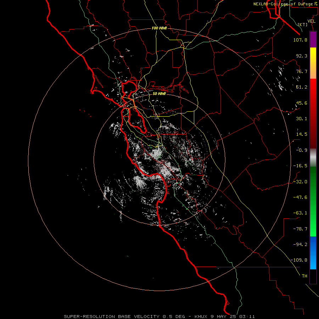Screen dimensions: 319x319
Task: Click the -0.9 velocity scale value
Action: click(302, 150)
